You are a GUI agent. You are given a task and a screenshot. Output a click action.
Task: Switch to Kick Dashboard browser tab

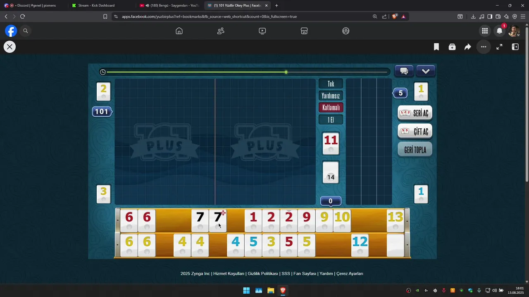[102, 5]
